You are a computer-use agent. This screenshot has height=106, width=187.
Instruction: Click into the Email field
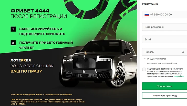(x=164, y=39)
